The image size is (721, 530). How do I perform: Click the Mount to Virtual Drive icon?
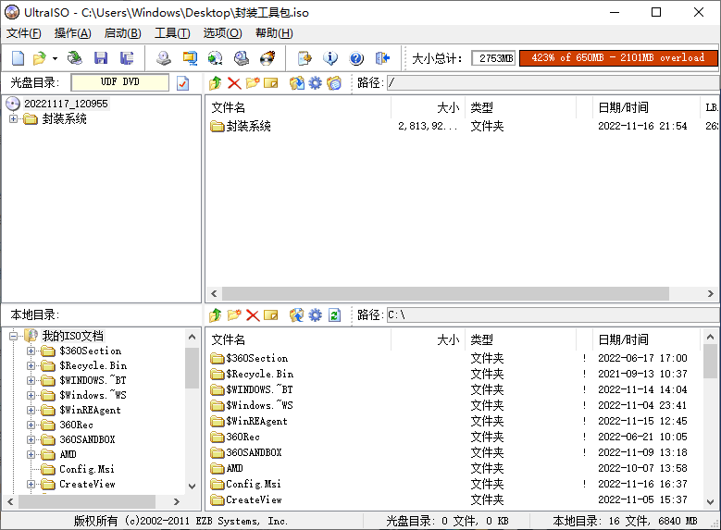pyautogui.click(x=241, y=58)
